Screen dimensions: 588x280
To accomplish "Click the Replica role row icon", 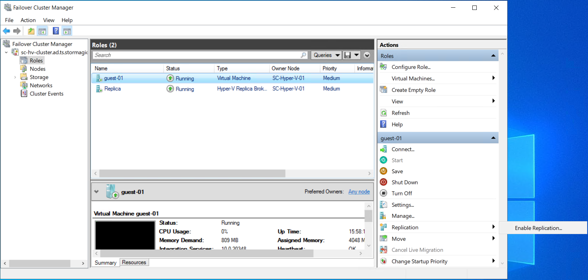I will (99, 89).
